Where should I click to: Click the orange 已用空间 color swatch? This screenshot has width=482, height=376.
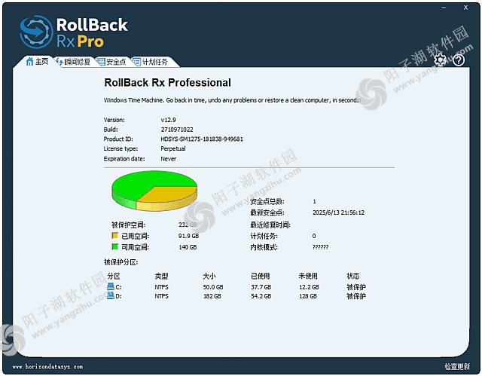(x=115, y=236)
